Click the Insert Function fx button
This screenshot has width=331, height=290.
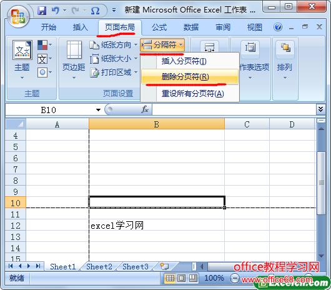click(x=145, y=109)
